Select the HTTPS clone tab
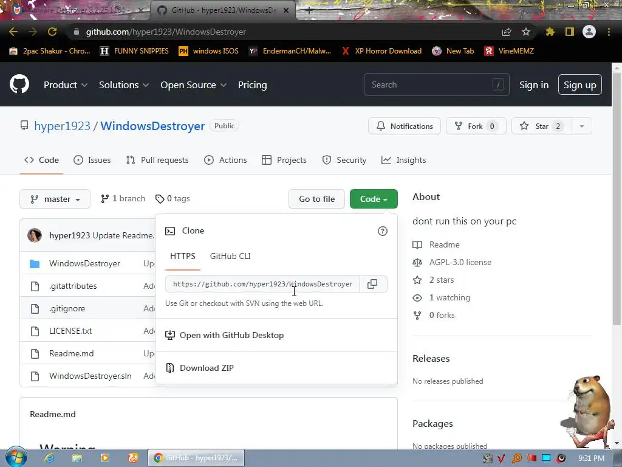622x467 pixels. coord(182,256)
